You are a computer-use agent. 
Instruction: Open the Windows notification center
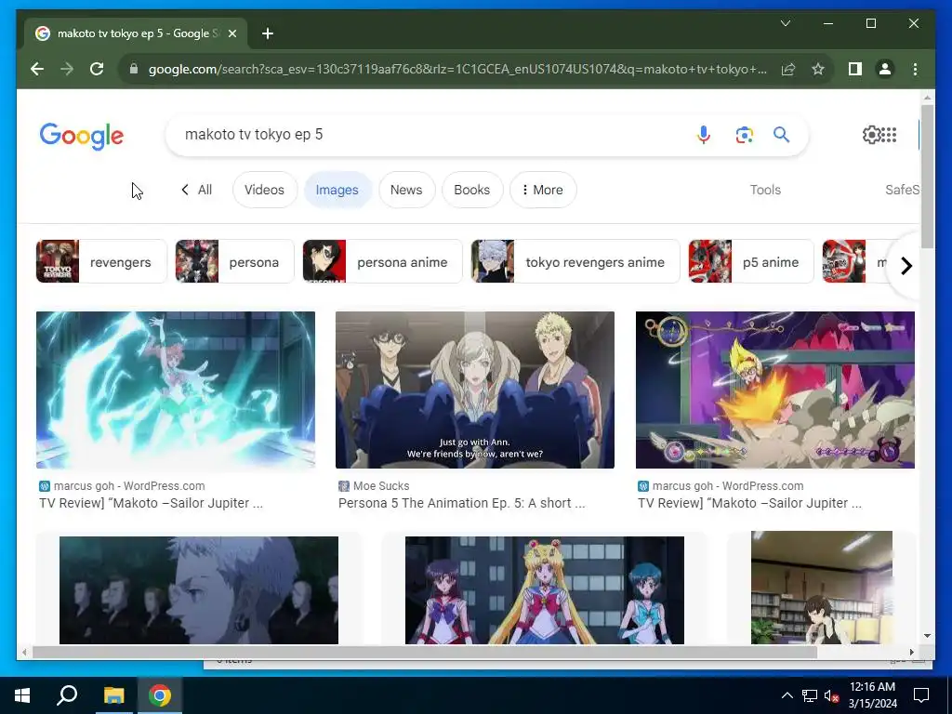[921, 695]
